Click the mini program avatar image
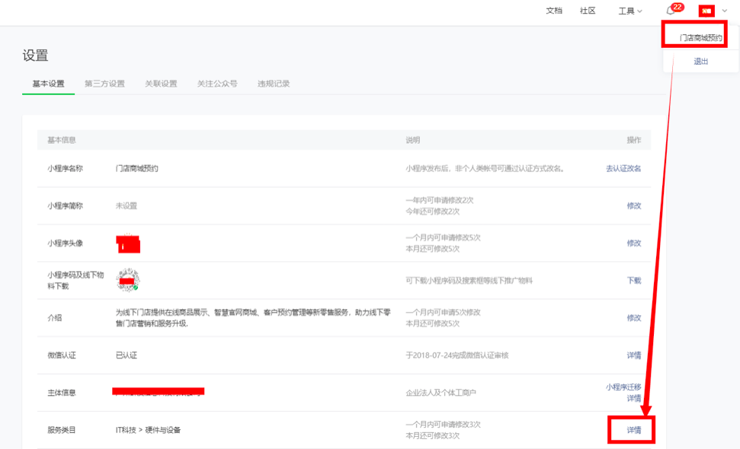The width and height of the screenshot is (740, 449). pos(128,244)
